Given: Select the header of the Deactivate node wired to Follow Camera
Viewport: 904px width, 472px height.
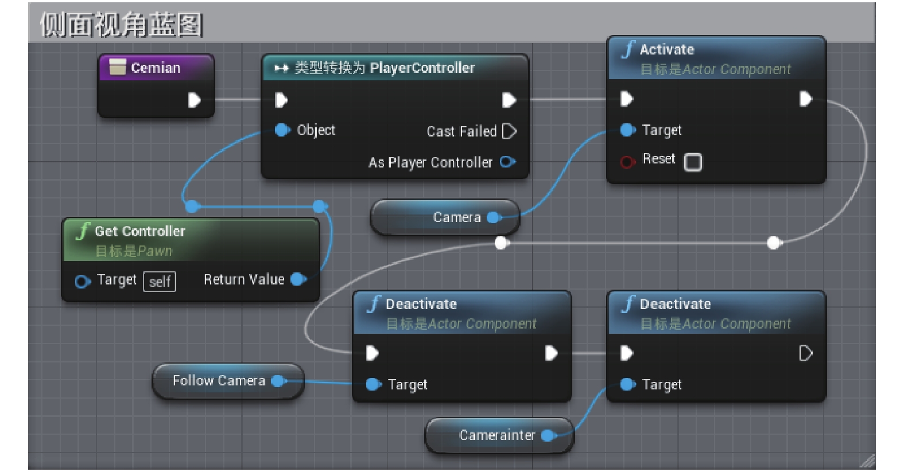Looking at the screenshot, I should coord(462,313).
